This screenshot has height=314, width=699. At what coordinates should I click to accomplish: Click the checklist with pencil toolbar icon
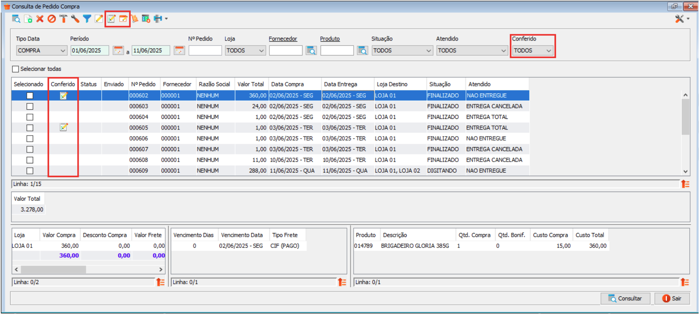coord(111,19)
